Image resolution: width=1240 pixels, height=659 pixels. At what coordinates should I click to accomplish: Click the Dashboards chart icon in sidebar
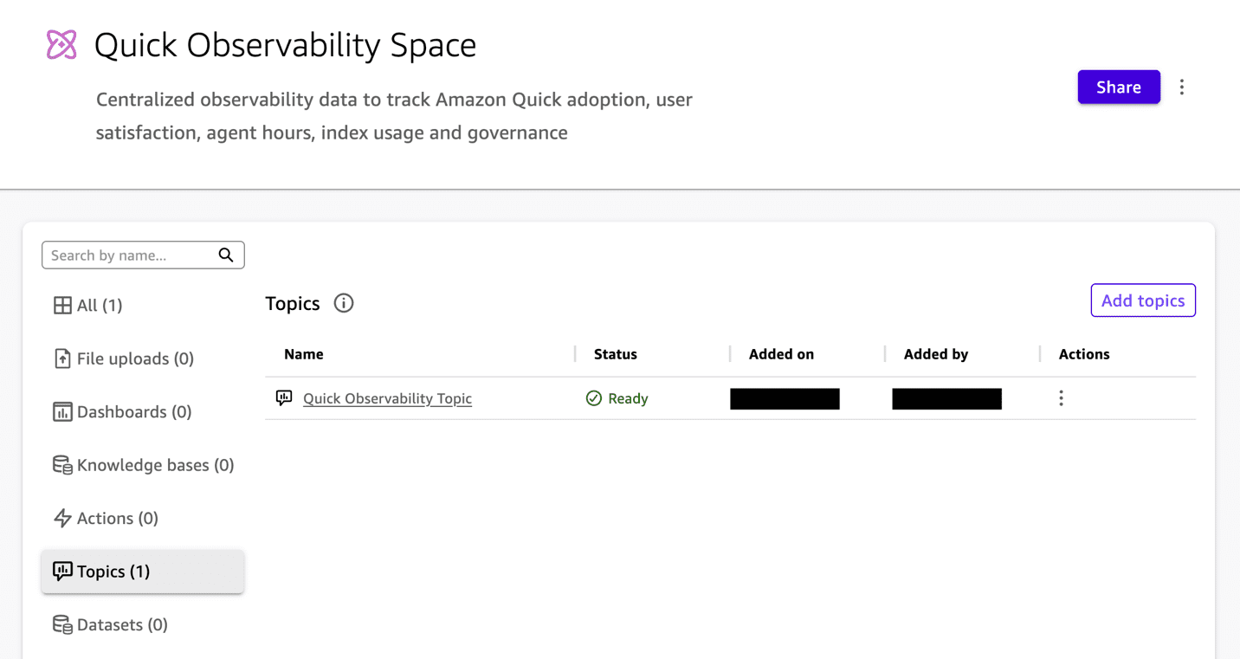coord(62,411)
